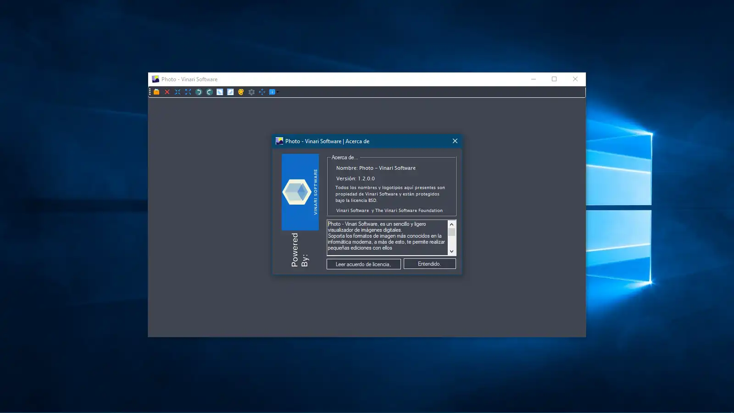Click the expand arrows-outward fullscreen icon
Image resolution: width=734 pixels, height=413 pixels.
coord(188,92)
